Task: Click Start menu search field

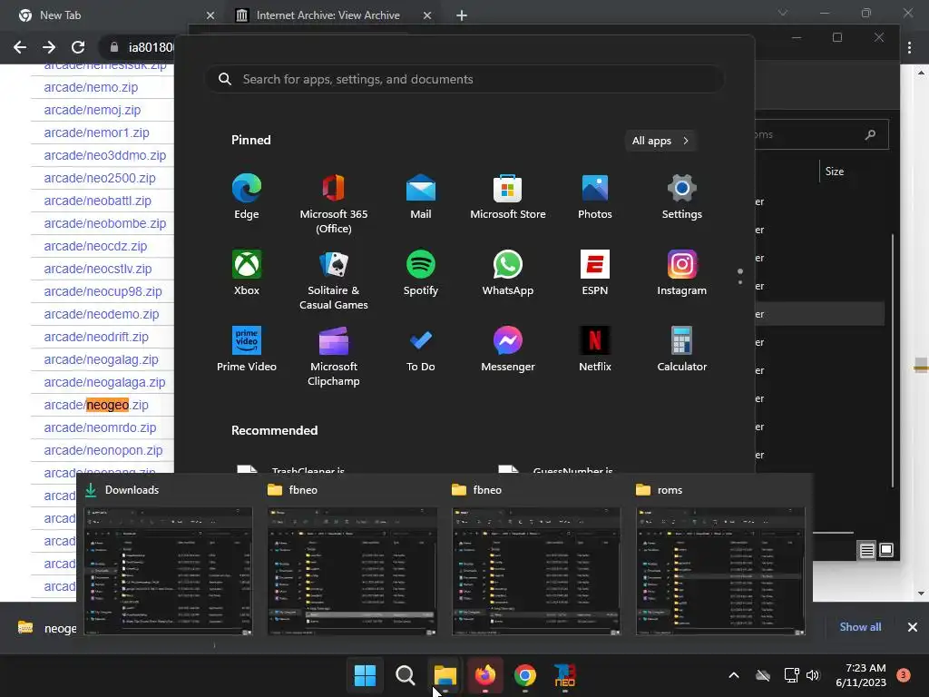Action: (464, 79)
